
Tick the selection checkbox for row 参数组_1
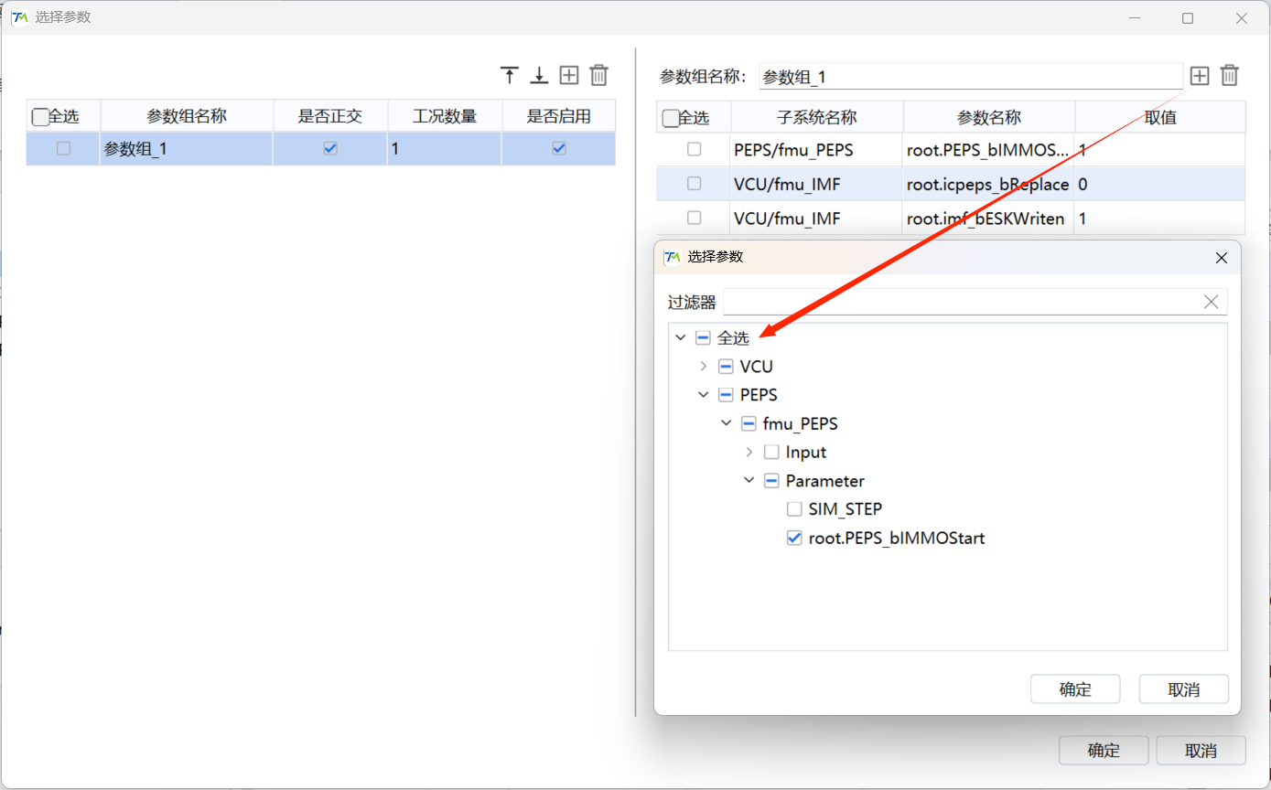(x=63, y=148)
